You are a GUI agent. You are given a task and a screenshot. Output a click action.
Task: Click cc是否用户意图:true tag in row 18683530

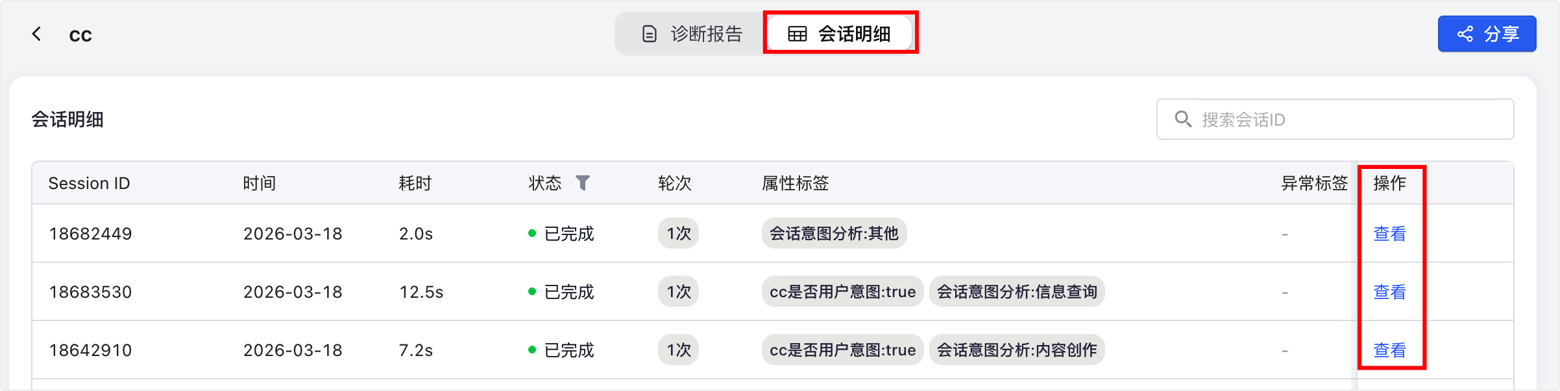(842, 292)
